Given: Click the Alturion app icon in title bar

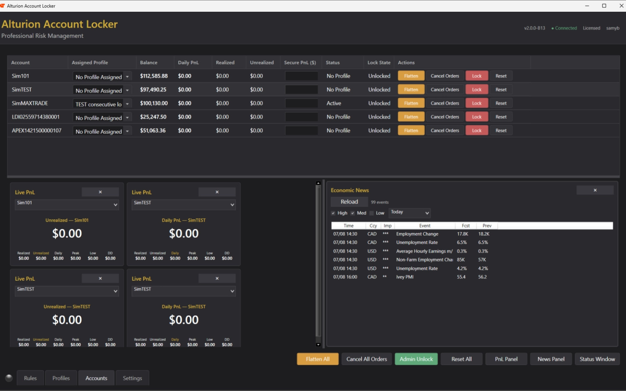Looking at the screenshot, I should pos(2,5).
